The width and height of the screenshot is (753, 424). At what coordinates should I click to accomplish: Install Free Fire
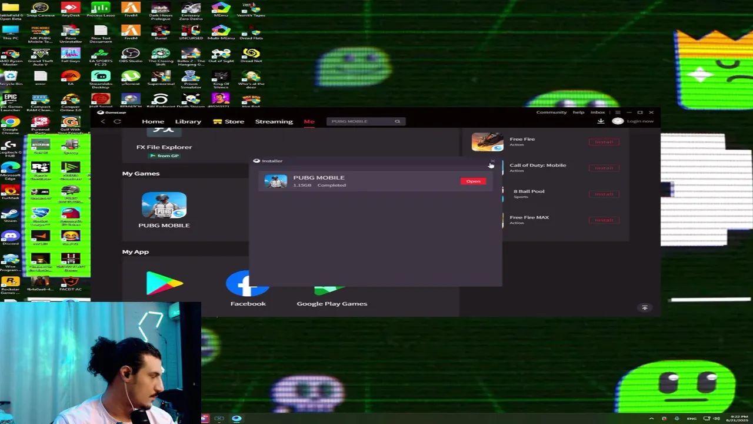click(x=604, y=142)
